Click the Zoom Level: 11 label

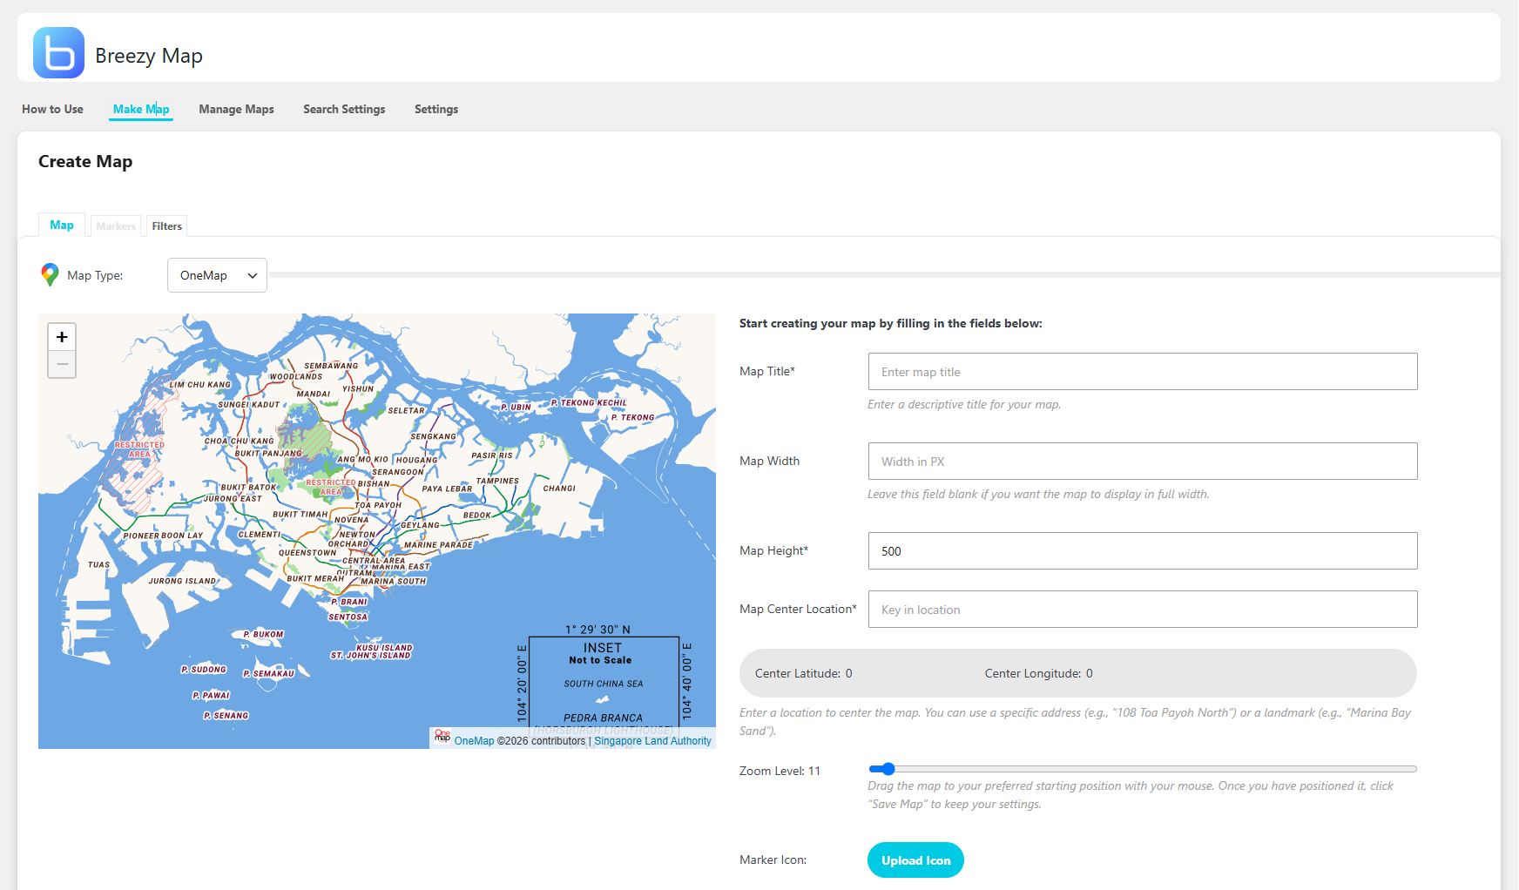tap(780, 771)
